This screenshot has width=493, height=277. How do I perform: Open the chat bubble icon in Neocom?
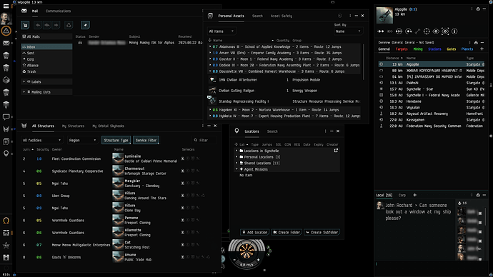(x=6, y=117)
